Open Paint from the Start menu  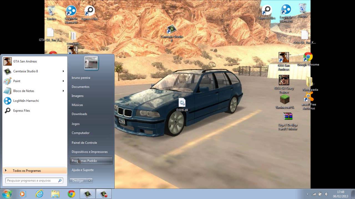[35, 81]
